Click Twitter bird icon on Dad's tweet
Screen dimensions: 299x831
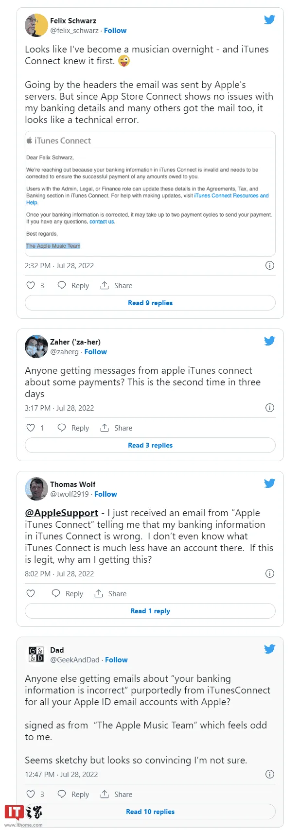269,649
